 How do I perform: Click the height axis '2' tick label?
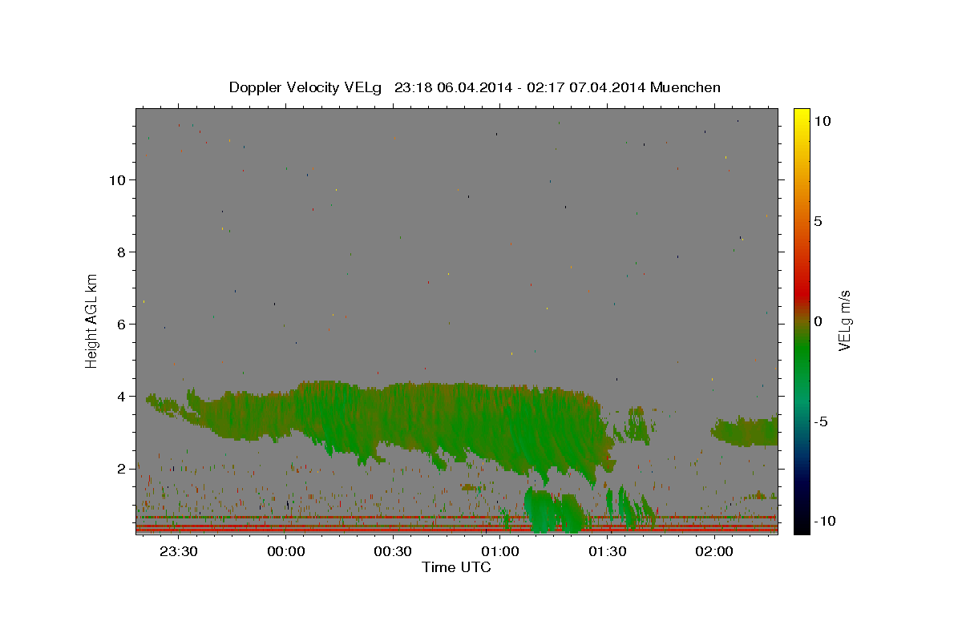123,469
